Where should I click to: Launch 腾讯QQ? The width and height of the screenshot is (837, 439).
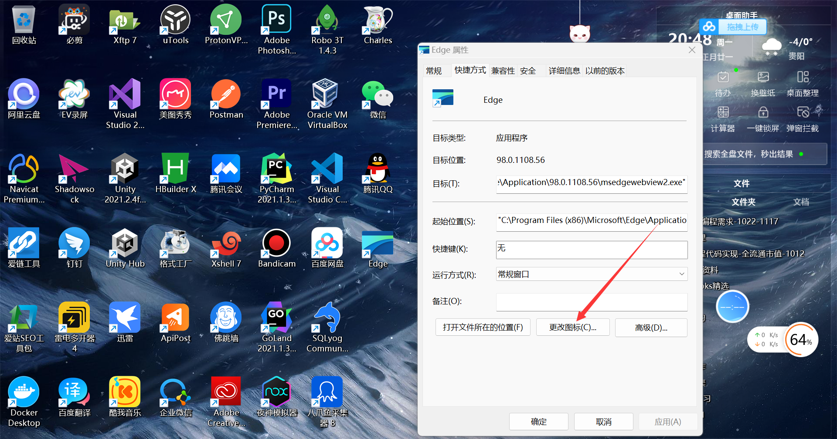pos(377,173)
